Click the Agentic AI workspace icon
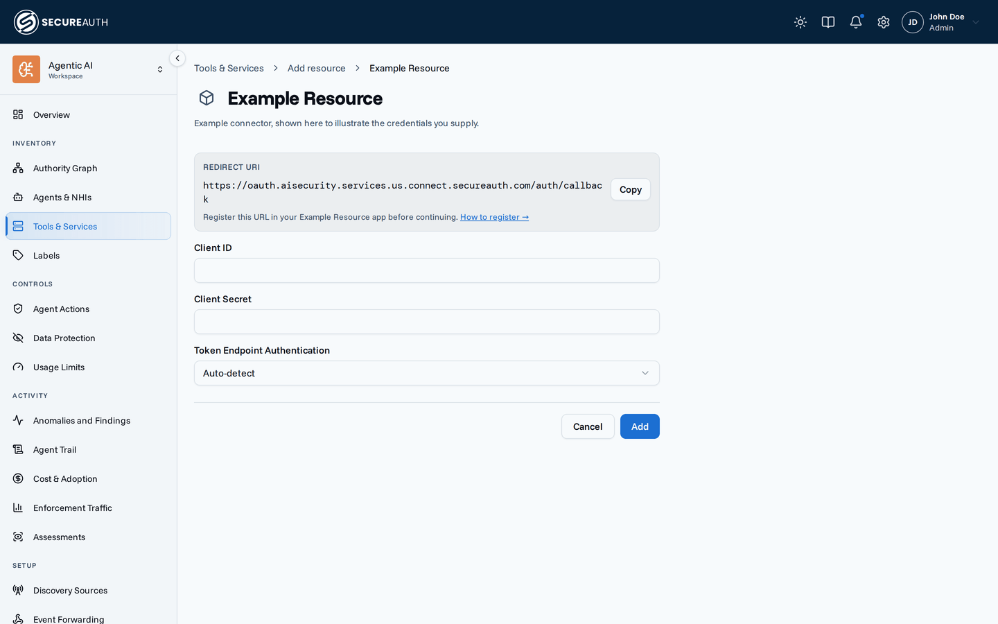The image size is (998, 624). [26, 69]
